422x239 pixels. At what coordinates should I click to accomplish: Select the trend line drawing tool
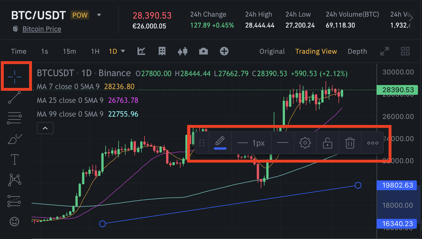pyautogui.click(x=14, y=97)
